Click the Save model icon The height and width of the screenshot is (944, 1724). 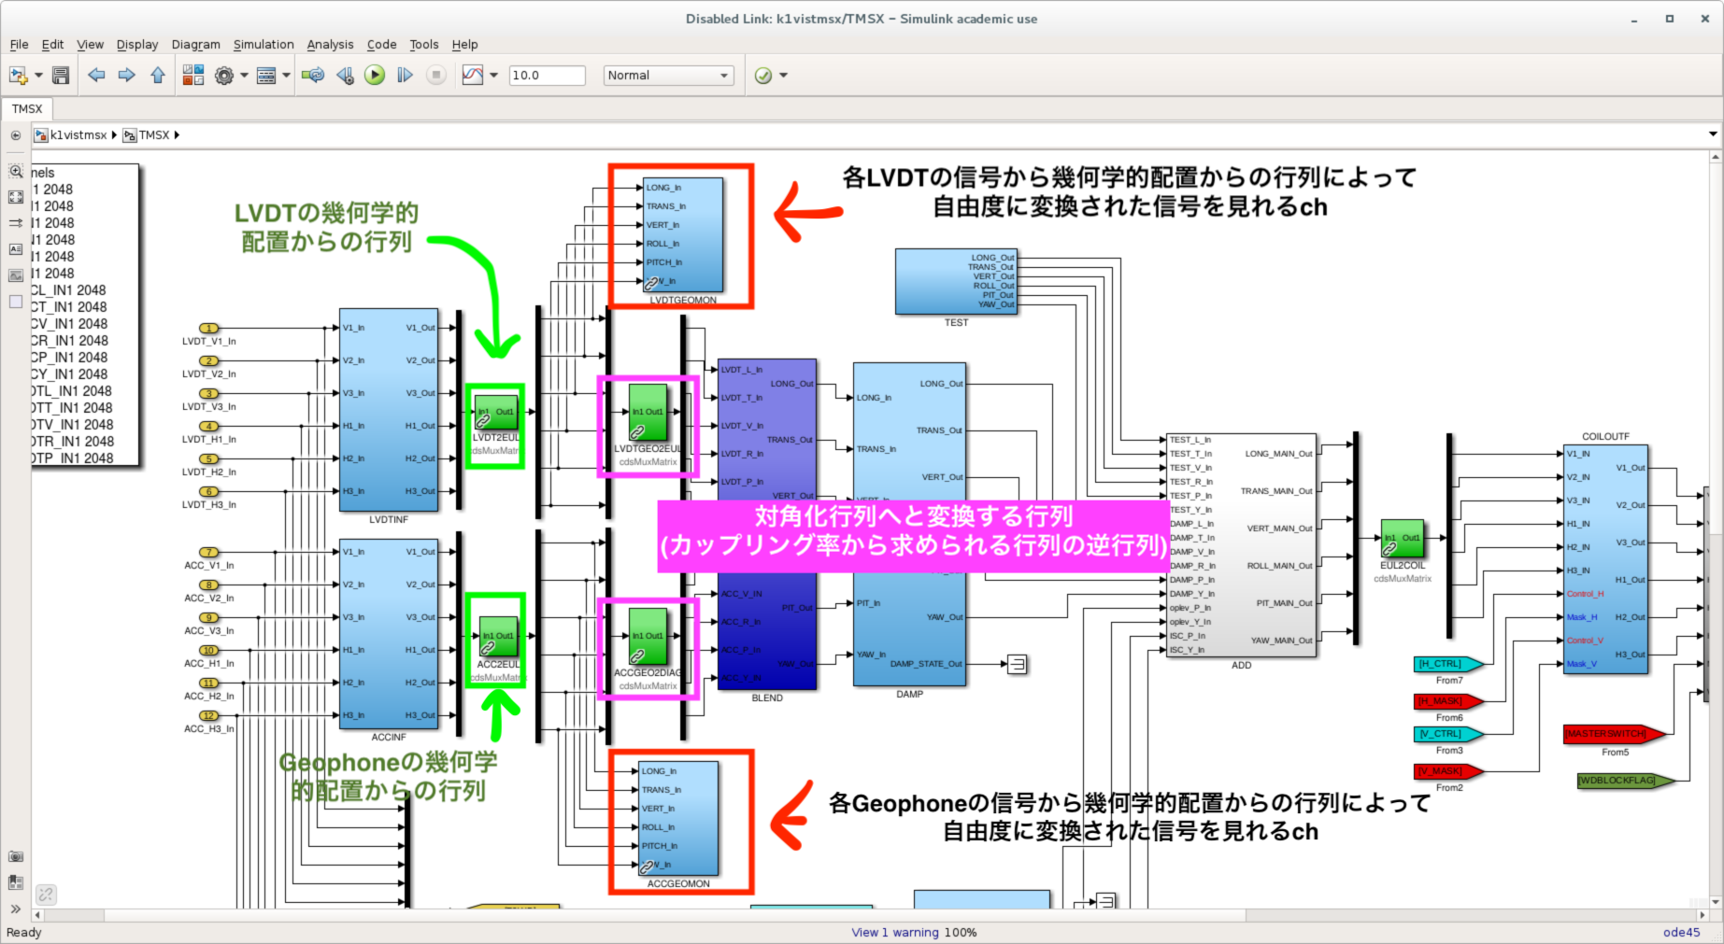(61, 76)
